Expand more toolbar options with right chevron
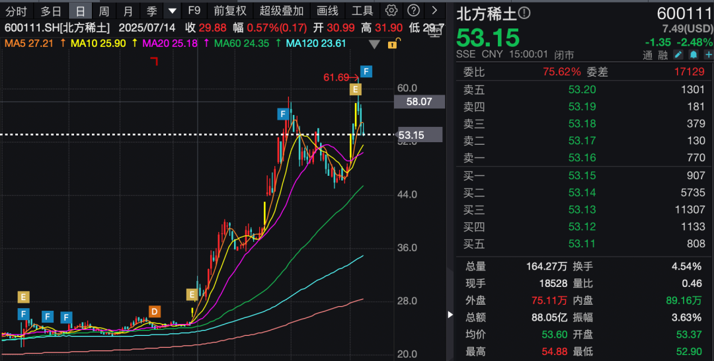Screen dimensions: 714x361 (x=434, y=11)
